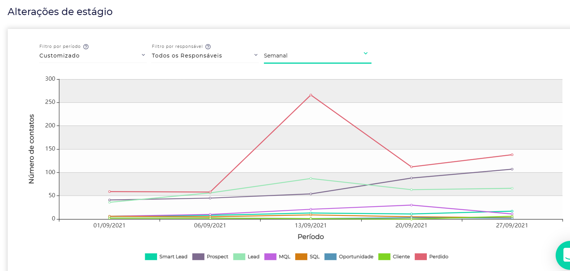Click Smart Lead data point at 27/09/2021

coord(512,211)
